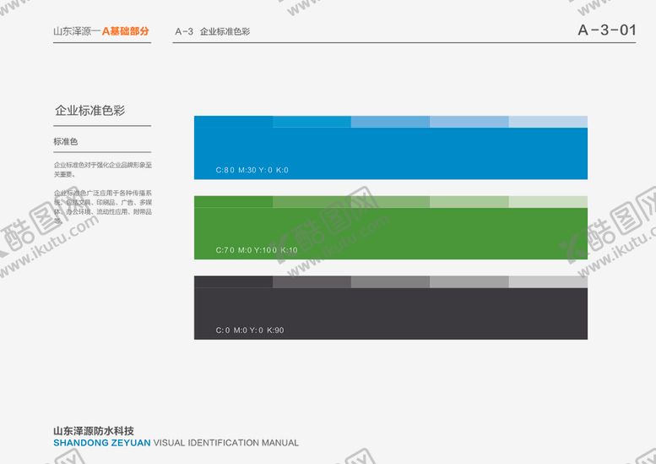656x464 pixels.
Task: Click 'VISUAL IDENTIFICATION MANUAL' footer text
Action: click(226, 443)
